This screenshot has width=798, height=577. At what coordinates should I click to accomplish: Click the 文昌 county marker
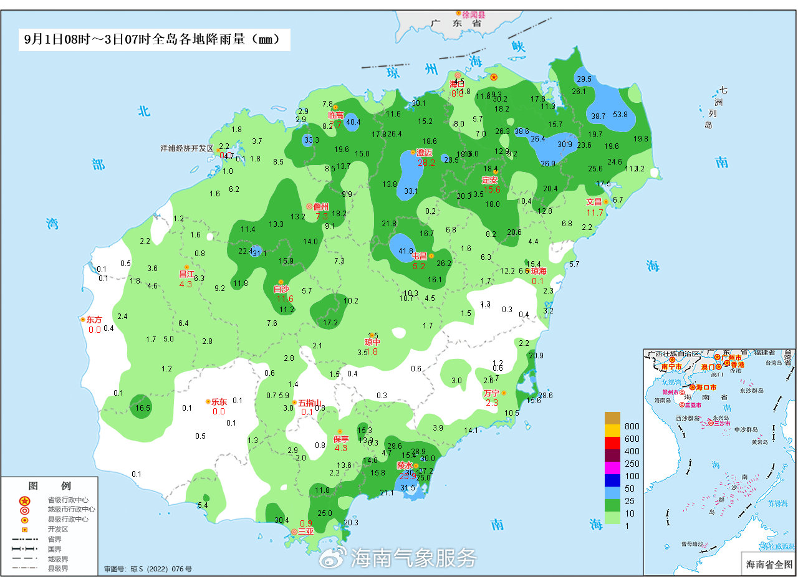click(605, 201)
